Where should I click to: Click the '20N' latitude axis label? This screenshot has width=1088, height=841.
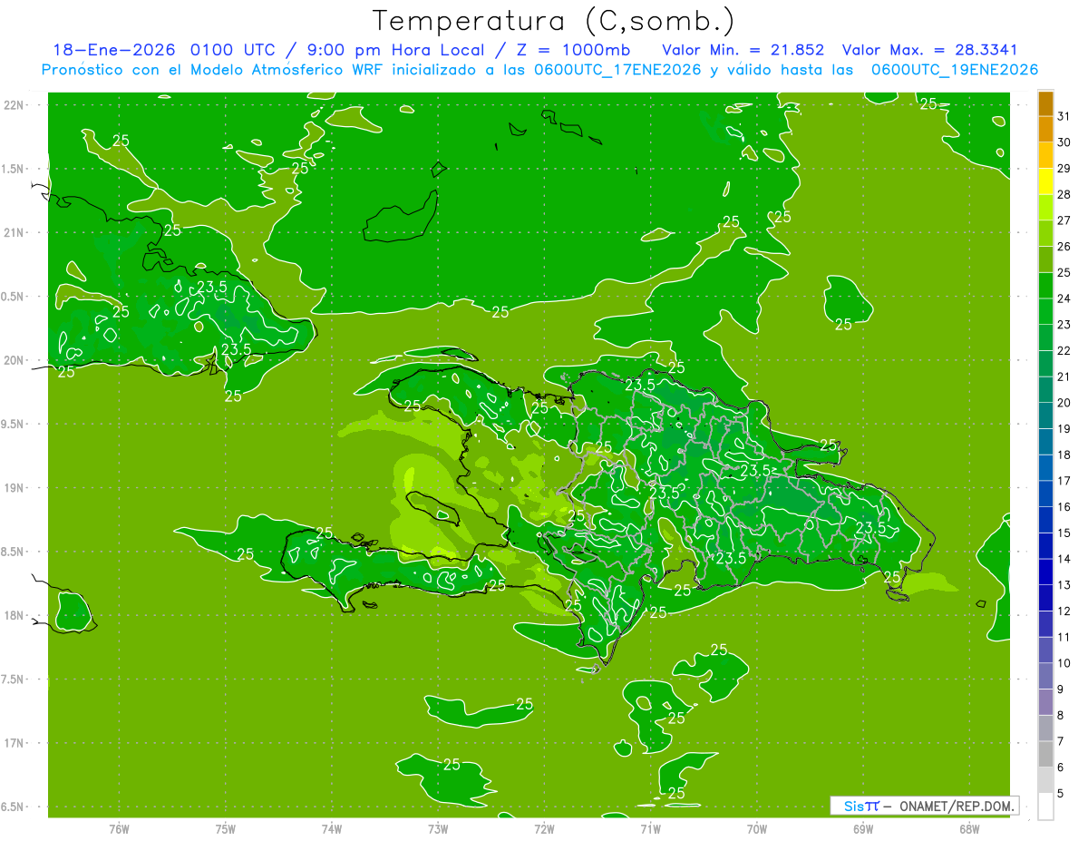click(x=14, y=360)
